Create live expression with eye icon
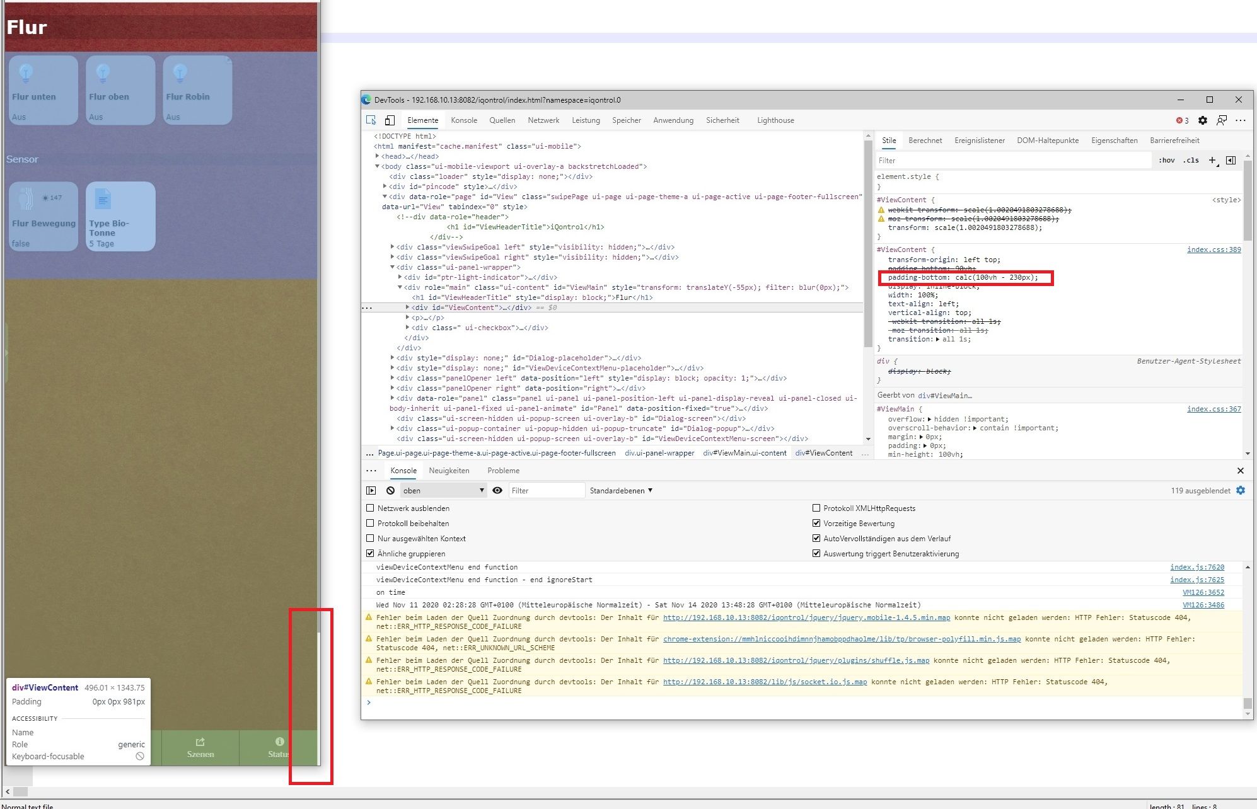 pyautogui.click(x=497, y=490)
